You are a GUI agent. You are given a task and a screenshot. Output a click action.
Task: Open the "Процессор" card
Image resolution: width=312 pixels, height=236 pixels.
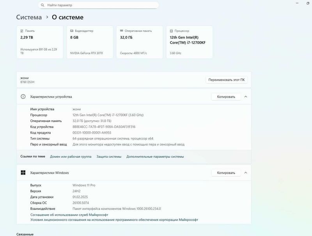point(190,42)
